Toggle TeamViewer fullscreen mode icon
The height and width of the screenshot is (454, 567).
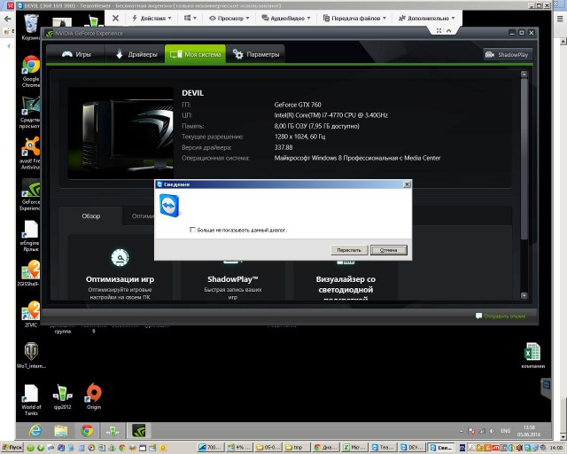pyautogui.click(x=439, y=31)
